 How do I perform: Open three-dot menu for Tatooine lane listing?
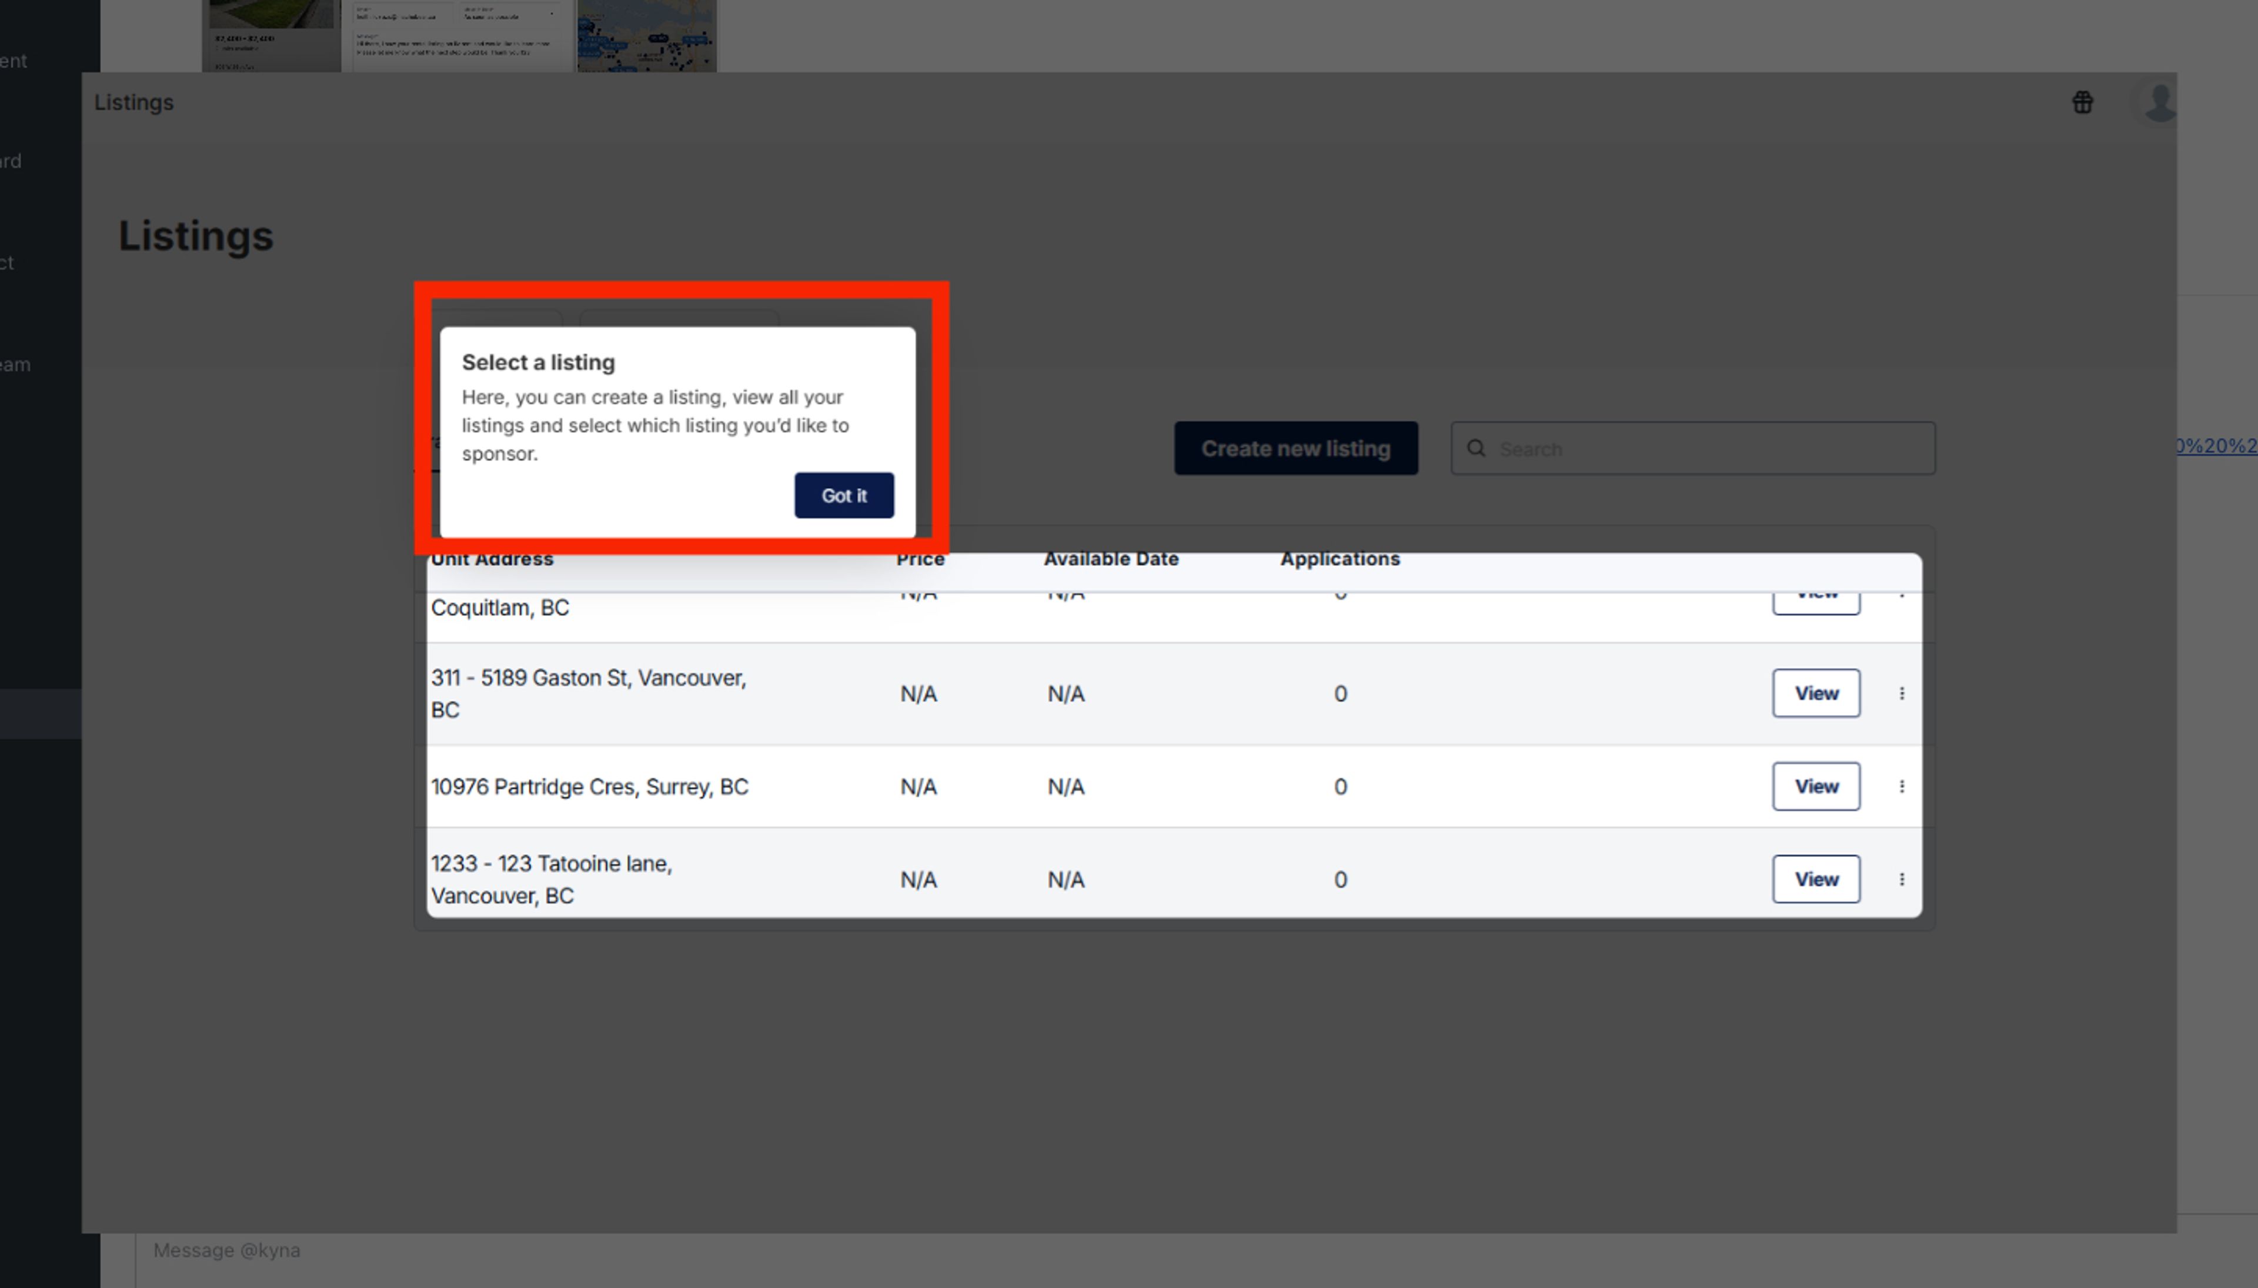pos(1902,879)
